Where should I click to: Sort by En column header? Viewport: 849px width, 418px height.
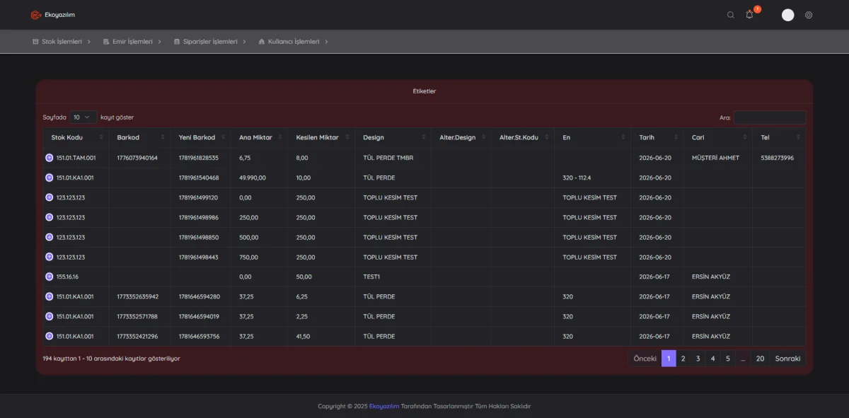pos(592,137)
